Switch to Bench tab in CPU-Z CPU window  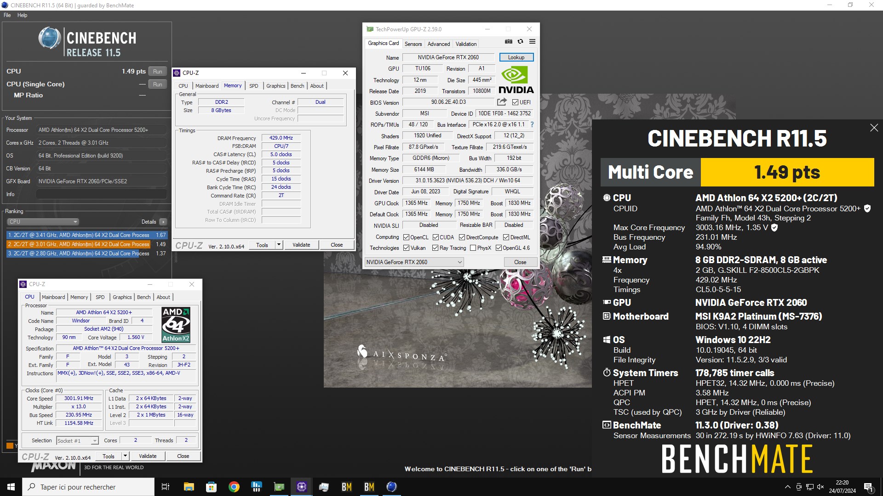point(143,297)
